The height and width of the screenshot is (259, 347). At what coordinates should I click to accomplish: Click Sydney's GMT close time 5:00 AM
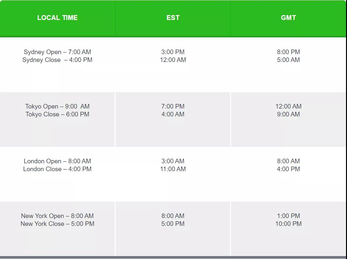pos(288,60)
